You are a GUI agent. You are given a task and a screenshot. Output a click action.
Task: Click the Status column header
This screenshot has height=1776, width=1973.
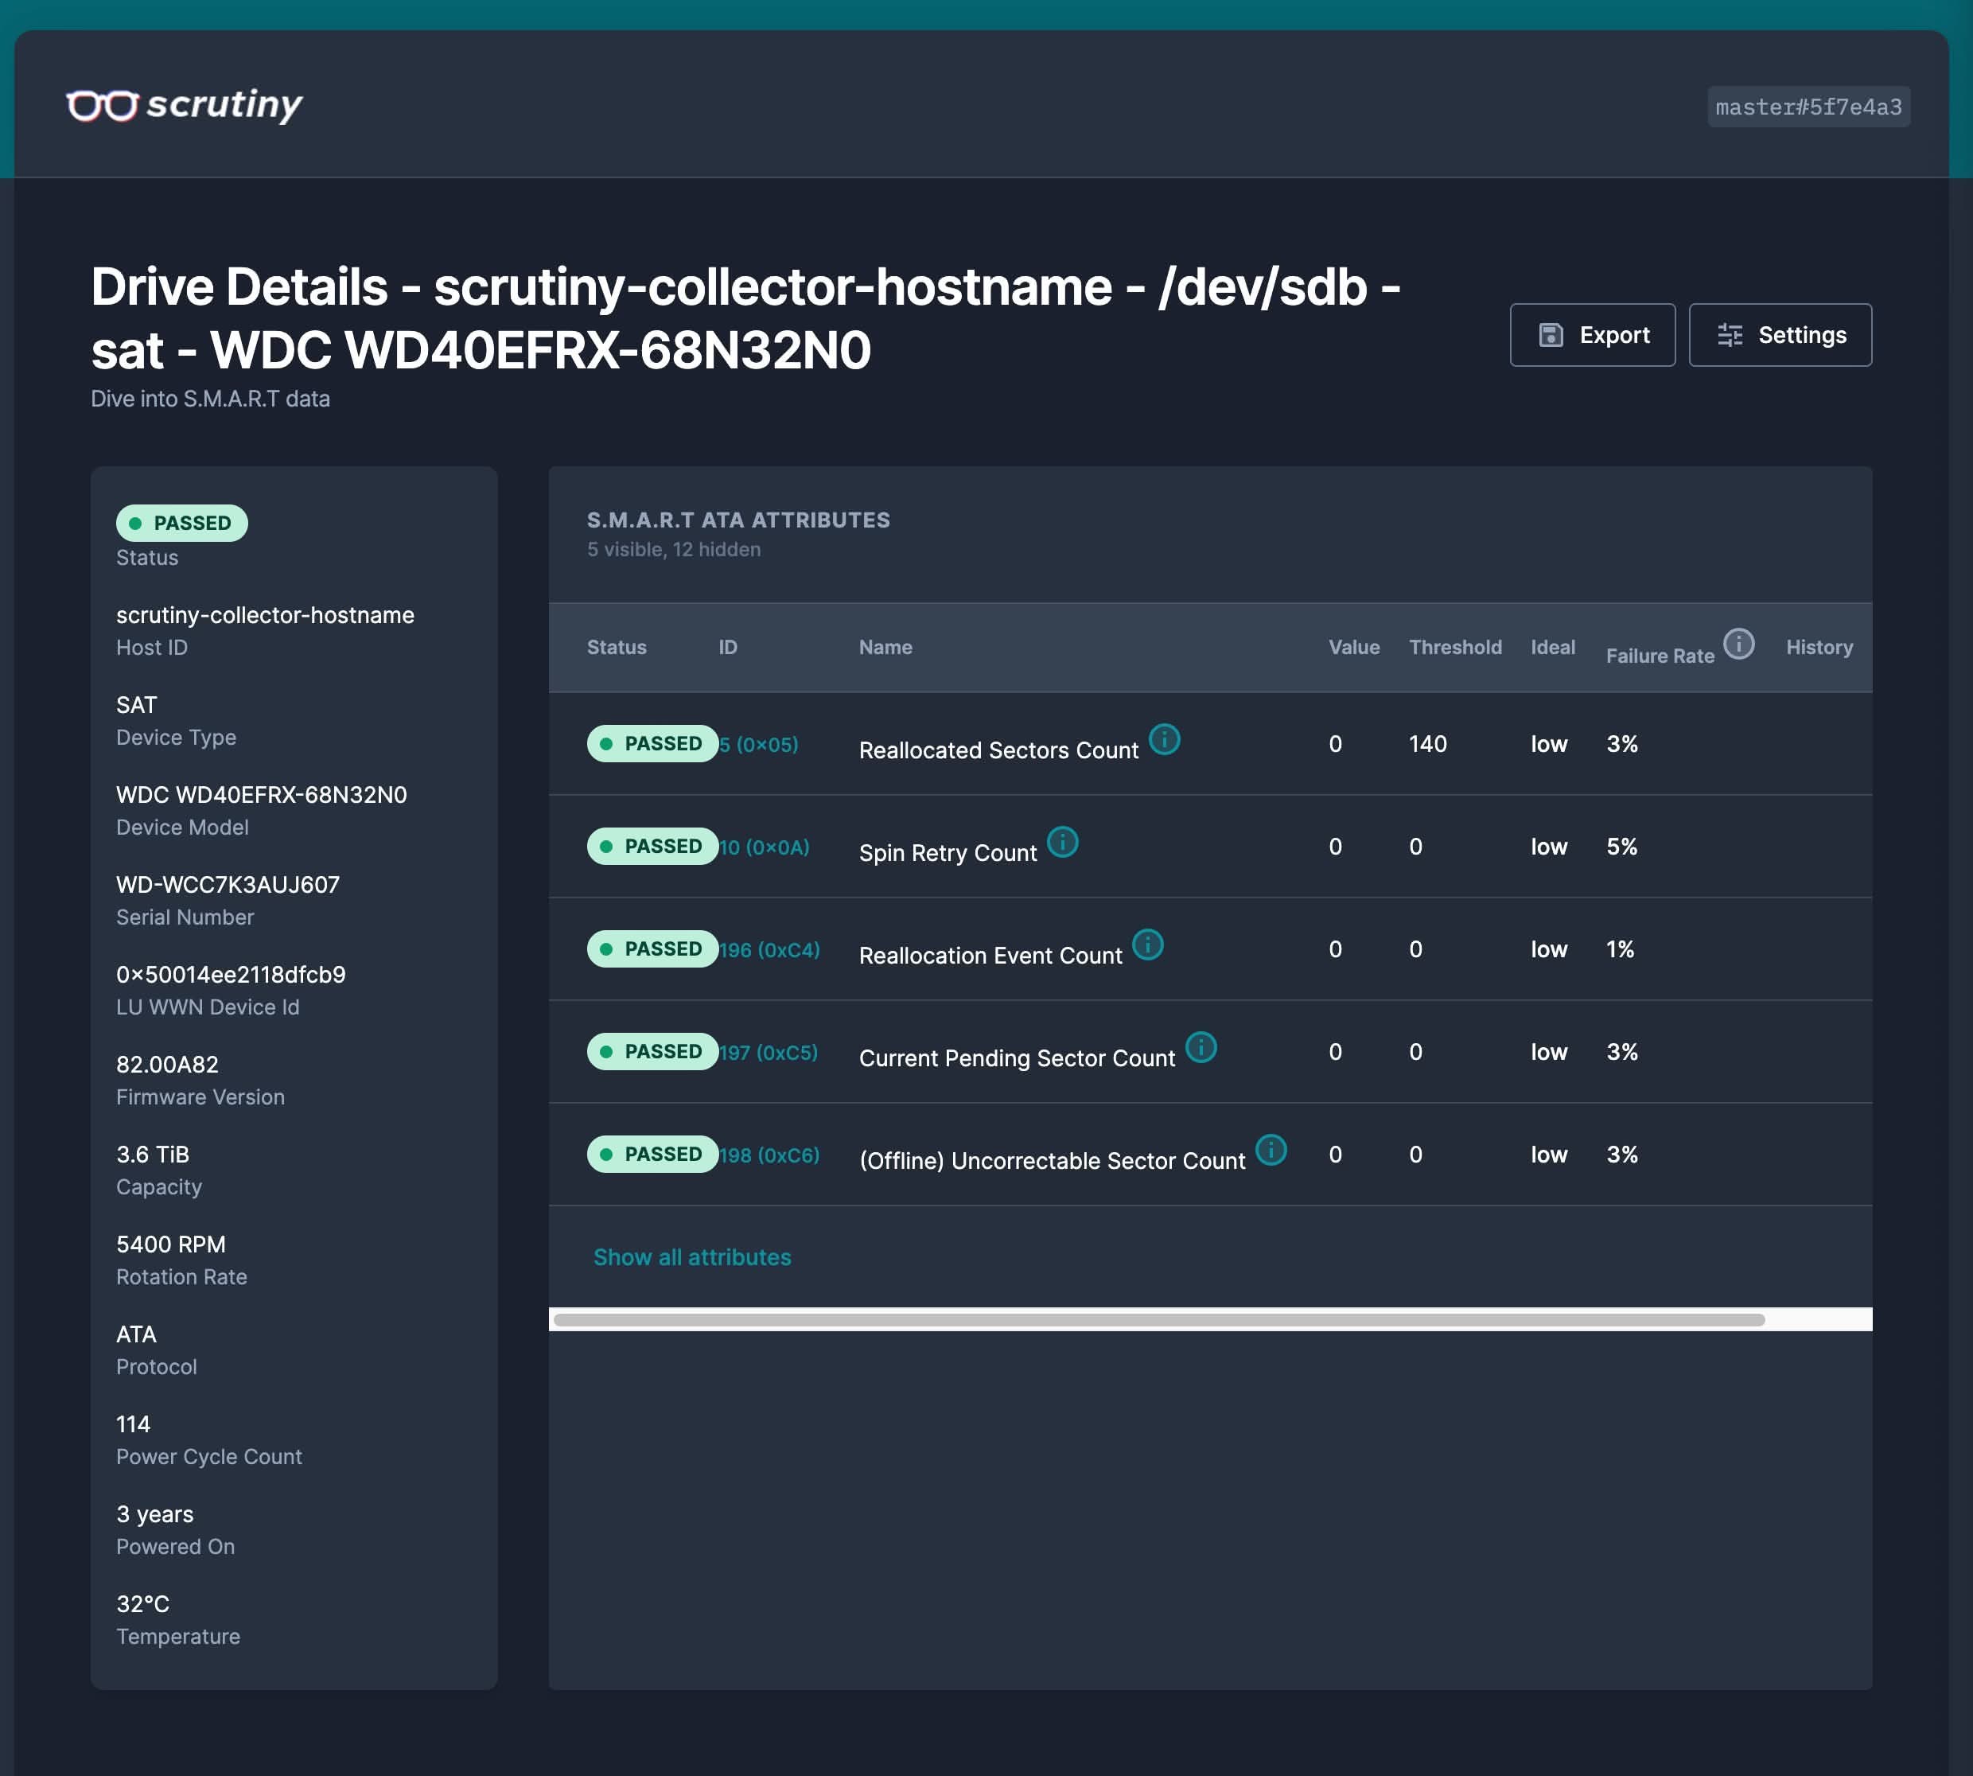[x=617, y=647]
